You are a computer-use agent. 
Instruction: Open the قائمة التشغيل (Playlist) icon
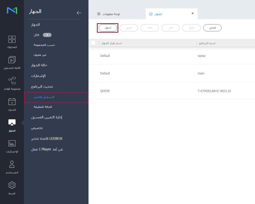(x=12, y=60)
